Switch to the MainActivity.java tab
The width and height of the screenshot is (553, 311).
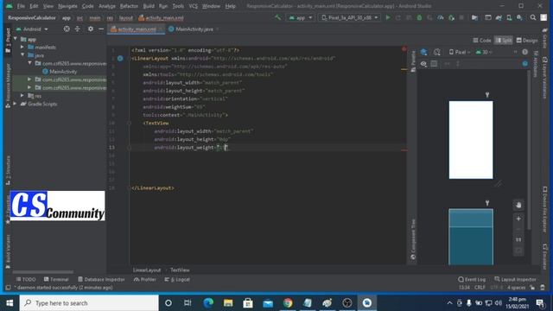pyautogui.click(x=194, y=29)
